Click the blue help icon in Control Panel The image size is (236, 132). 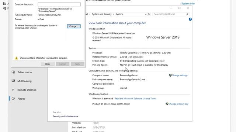pos(190,19)
